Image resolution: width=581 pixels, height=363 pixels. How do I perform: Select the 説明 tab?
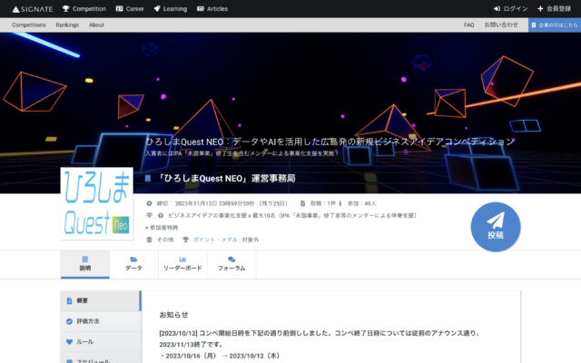[x=84, y=264]
